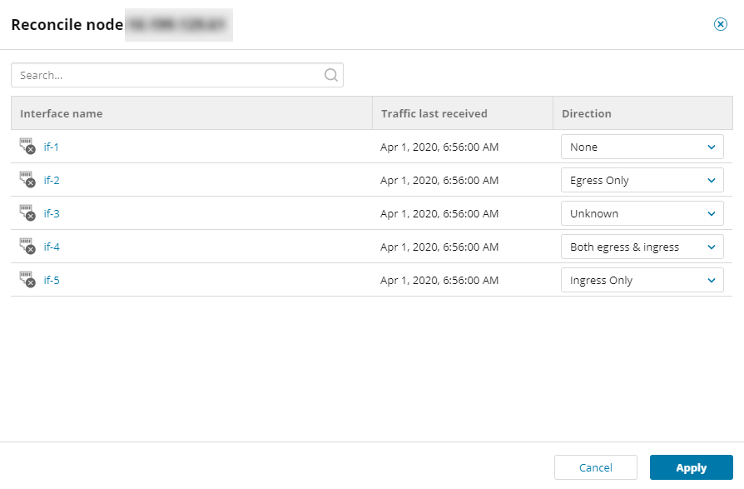Expand the Egress Only direction dropdown
Viewport: 744px width, 489px height.
(642, 180)
